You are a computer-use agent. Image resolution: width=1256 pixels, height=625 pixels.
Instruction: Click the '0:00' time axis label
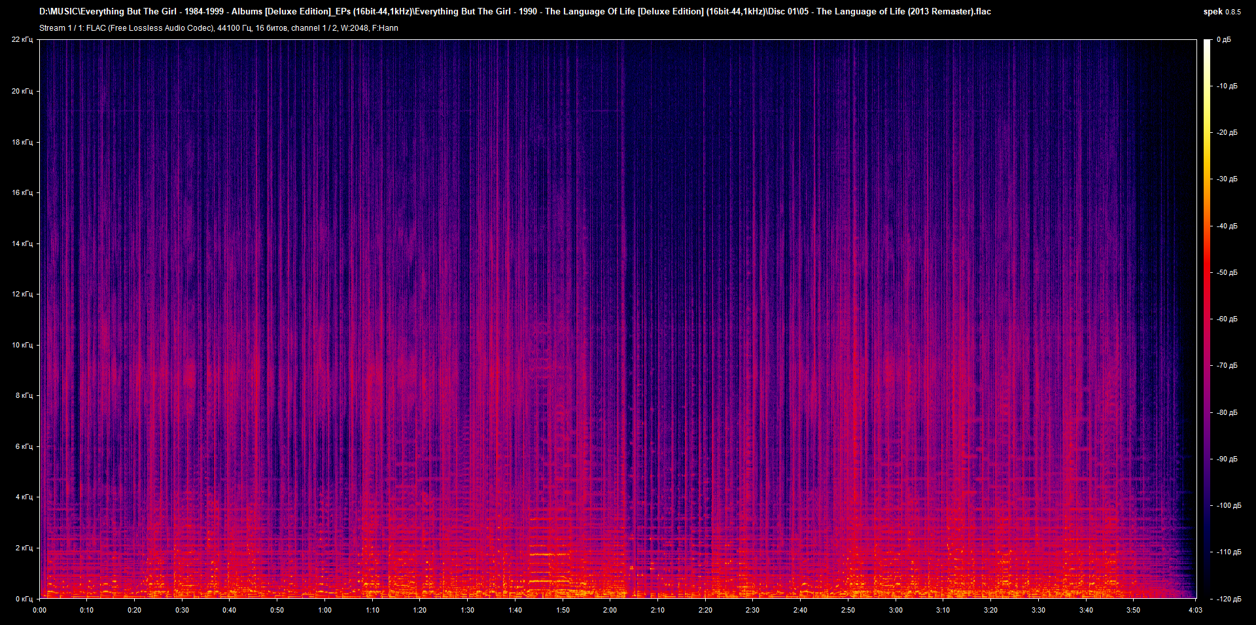(40, 610)
